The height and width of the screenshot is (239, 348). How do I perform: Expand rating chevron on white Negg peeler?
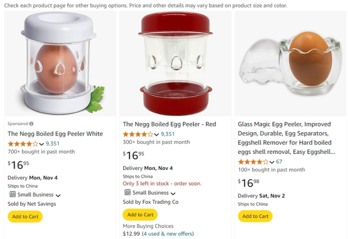tap(42, 144)
